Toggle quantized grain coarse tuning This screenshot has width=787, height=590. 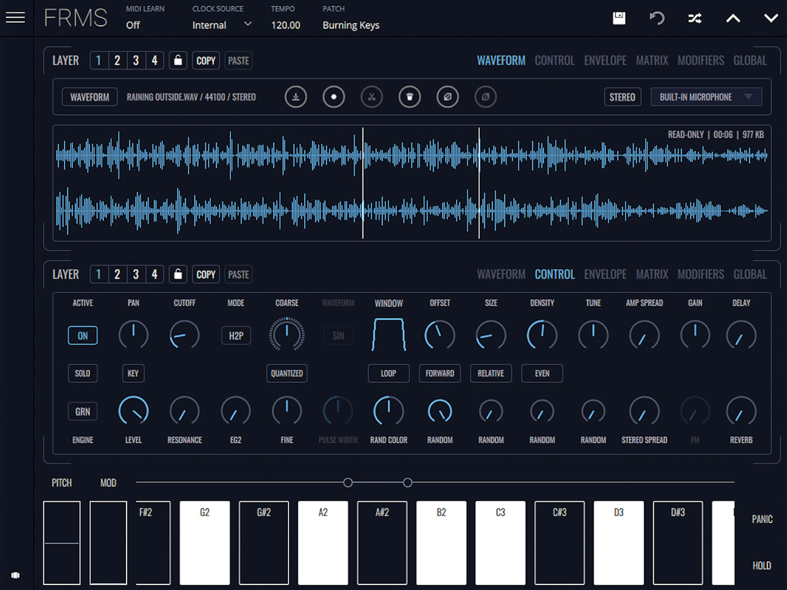coord(287,373)
